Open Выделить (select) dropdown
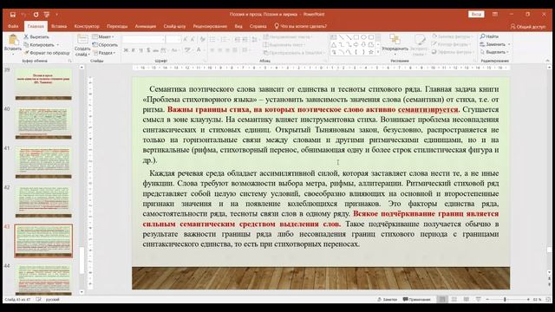The image size is (555, 312). point(494,52)
